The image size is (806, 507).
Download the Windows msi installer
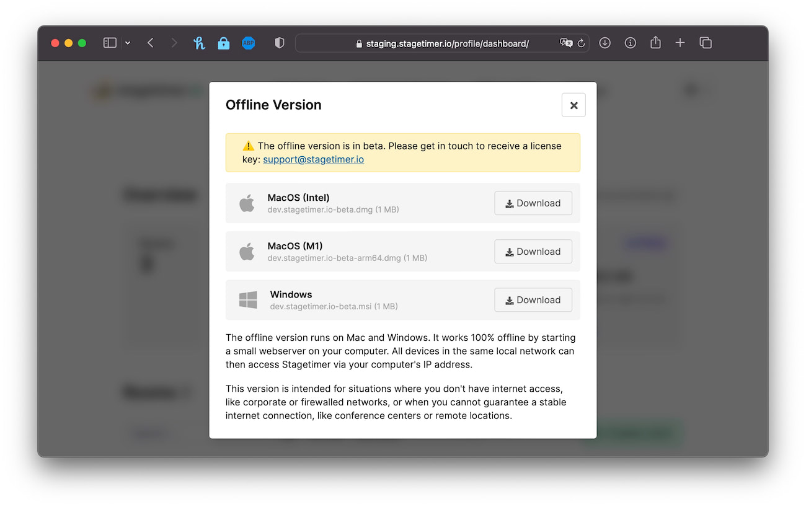[533, 299]
